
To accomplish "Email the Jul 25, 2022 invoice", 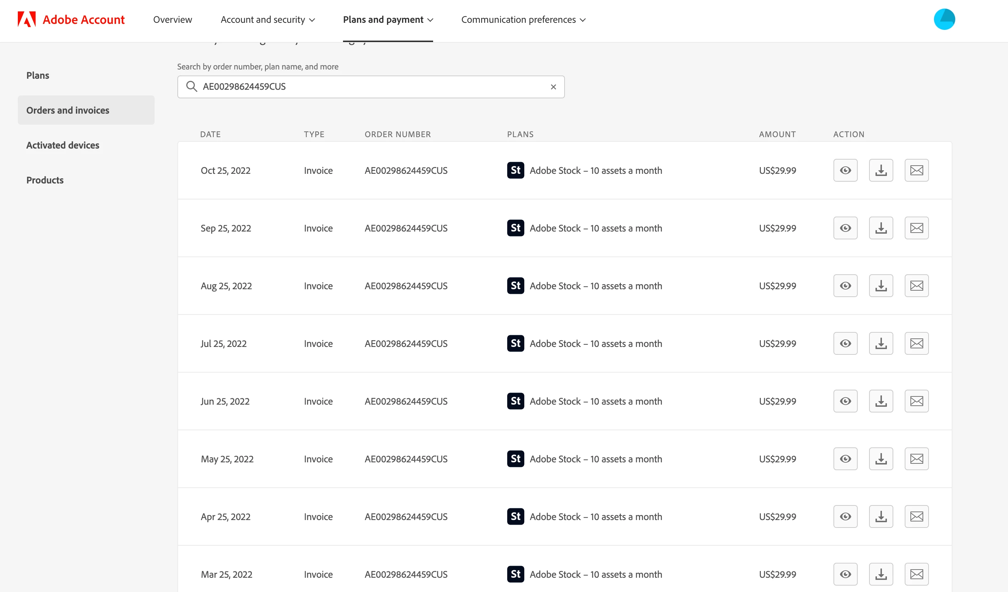I will tap(916, 343).
